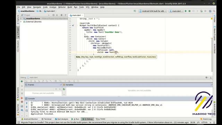Click snackbardemo breadcrumb in navigation bar
Viewport: 222px width, 125px height.
coord(26,11)
